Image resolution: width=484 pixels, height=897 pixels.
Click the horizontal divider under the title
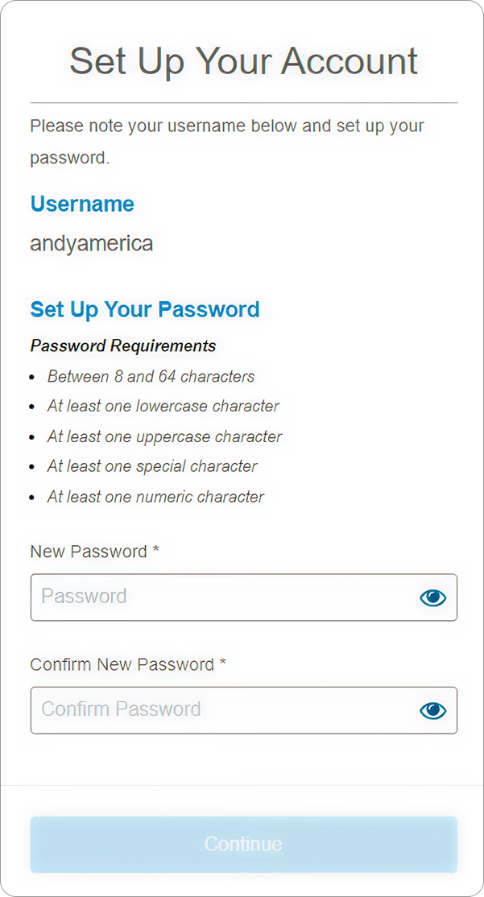[243, 103]
